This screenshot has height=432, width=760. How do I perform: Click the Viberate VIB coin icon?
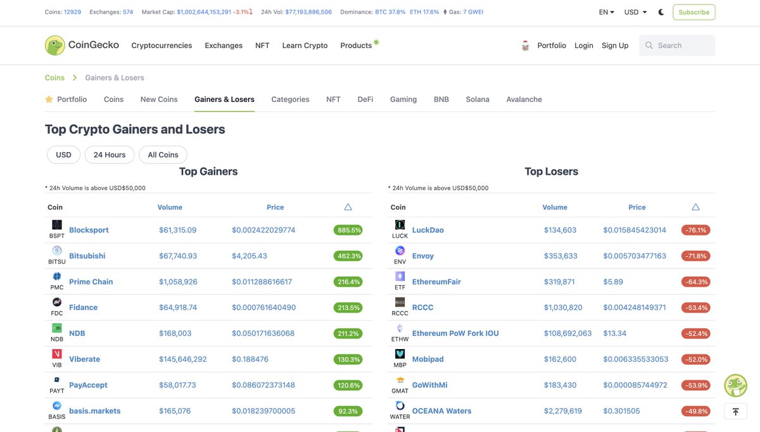[57, 354]
